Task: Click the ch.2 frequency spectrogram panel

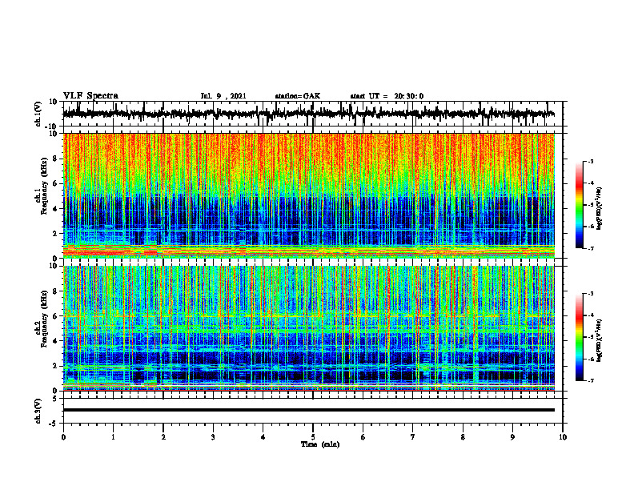Action: 308,328
